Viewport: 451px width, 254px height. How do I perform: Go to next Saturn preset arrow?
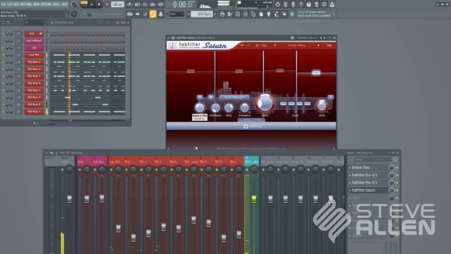click(318, 45)
